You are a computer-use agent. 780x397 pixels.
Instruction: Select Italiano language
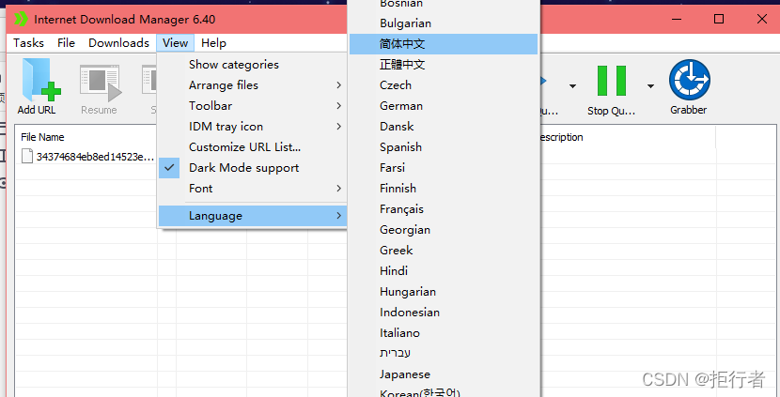click(x=444, y=333)
